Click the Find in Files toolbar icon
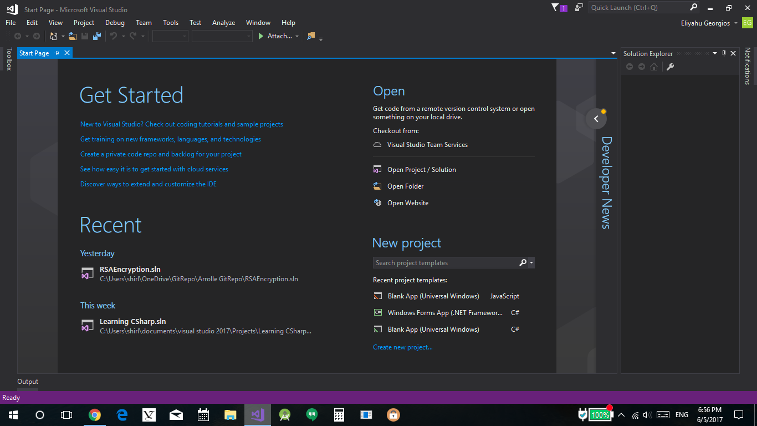This screenshot has width=757, height=426. (x=311, y=36)
